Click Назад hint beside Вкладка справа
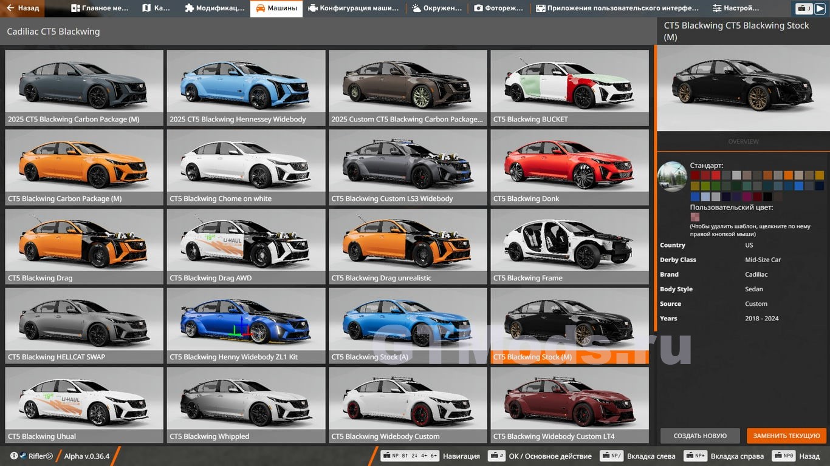 796,456
